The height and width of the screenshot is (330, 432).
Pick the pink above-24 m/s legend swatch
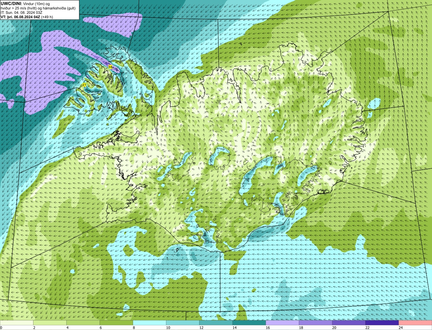pyautogui.click(x=415, y=323)
